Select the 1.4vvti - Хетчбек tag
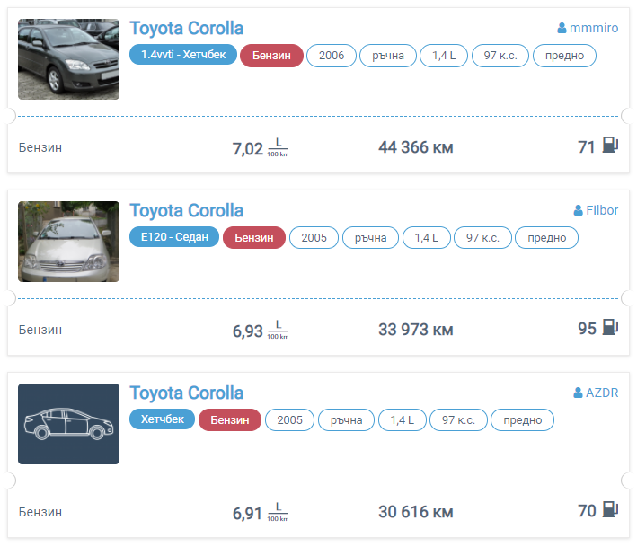 coord(183,56)
